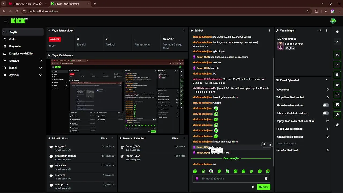Reload the page in Chrome

(x=17, y=11)
